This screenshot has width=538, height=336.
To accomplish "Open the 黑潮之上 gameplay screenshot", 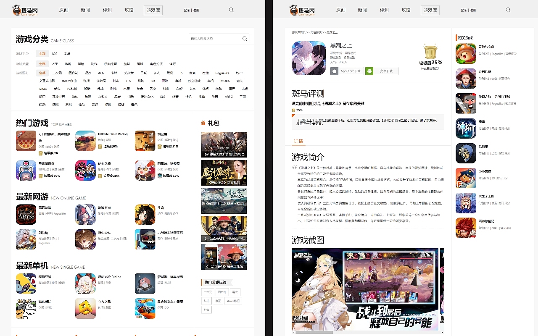I will pyautogui.click(x=365, y=289).
